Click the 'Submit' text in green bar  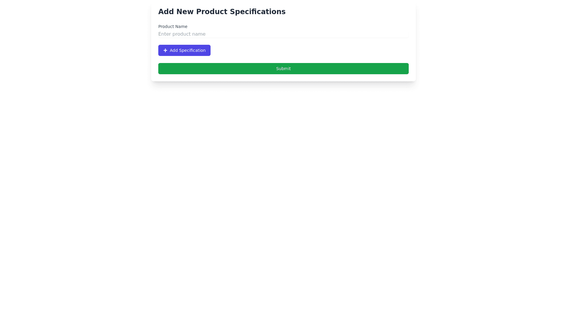click(283, 69)
